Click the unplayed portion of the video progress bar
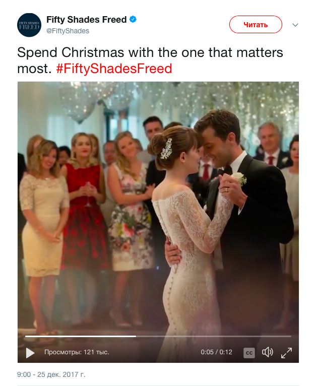This screenshot has height=386, width=315. [212, 336]
